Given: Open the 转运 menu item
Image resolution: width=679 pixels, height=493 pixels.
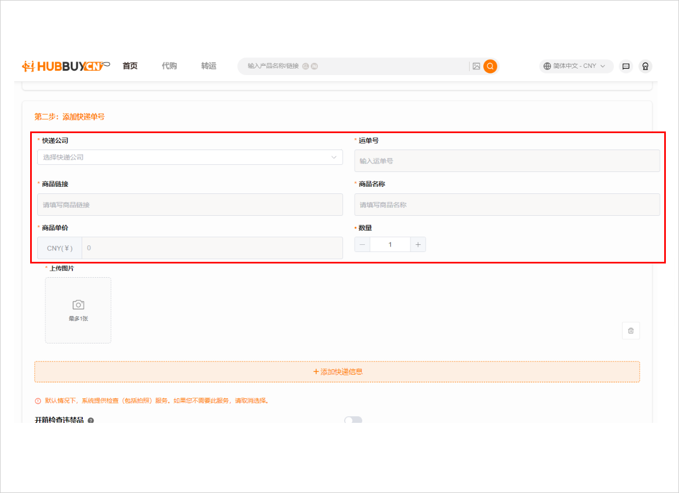Looking at the screenshot, I should 209,66.
